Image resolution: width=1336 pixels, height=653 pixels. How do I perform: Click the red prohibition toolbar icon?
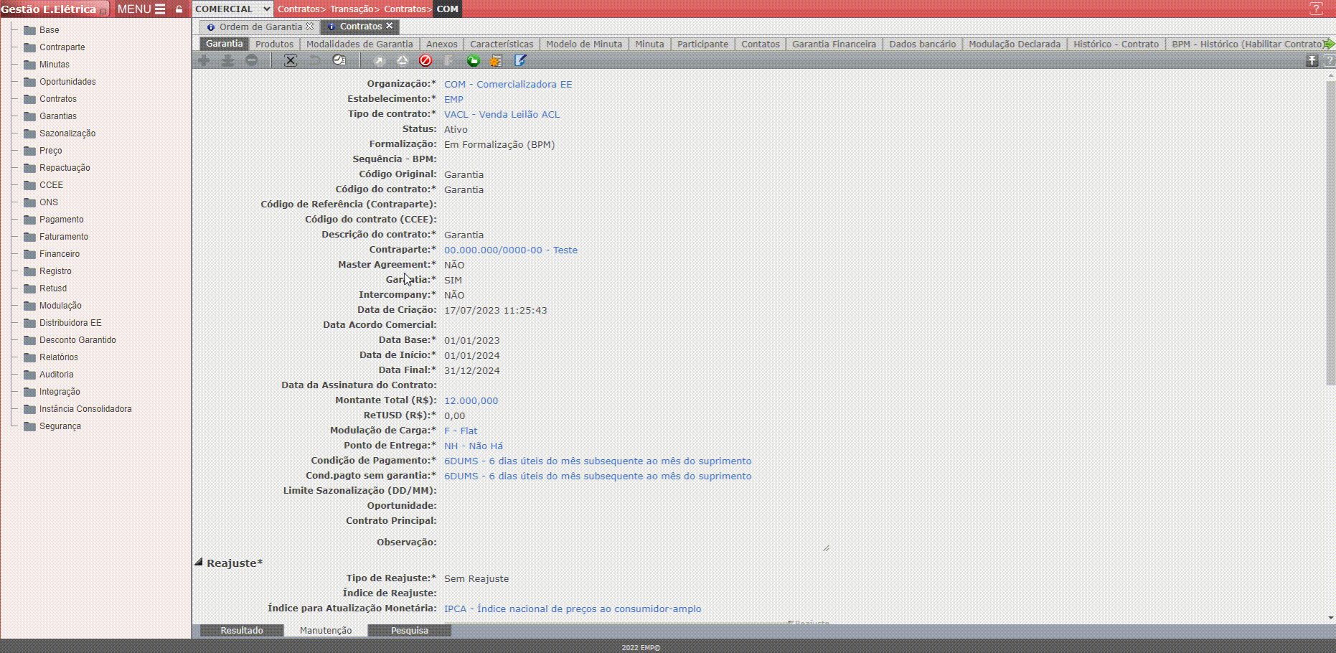click(425, 61)
